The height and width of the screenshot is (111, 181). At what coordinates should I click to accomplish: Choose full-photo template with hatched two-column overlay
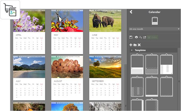(x=137, y=86)
